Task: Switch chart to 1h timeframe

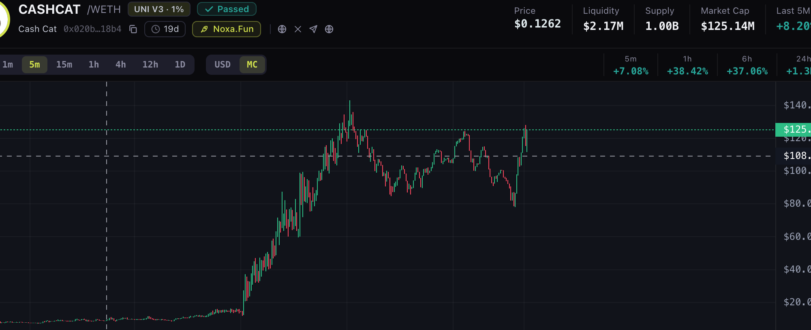Action: [x=94, y=65]
